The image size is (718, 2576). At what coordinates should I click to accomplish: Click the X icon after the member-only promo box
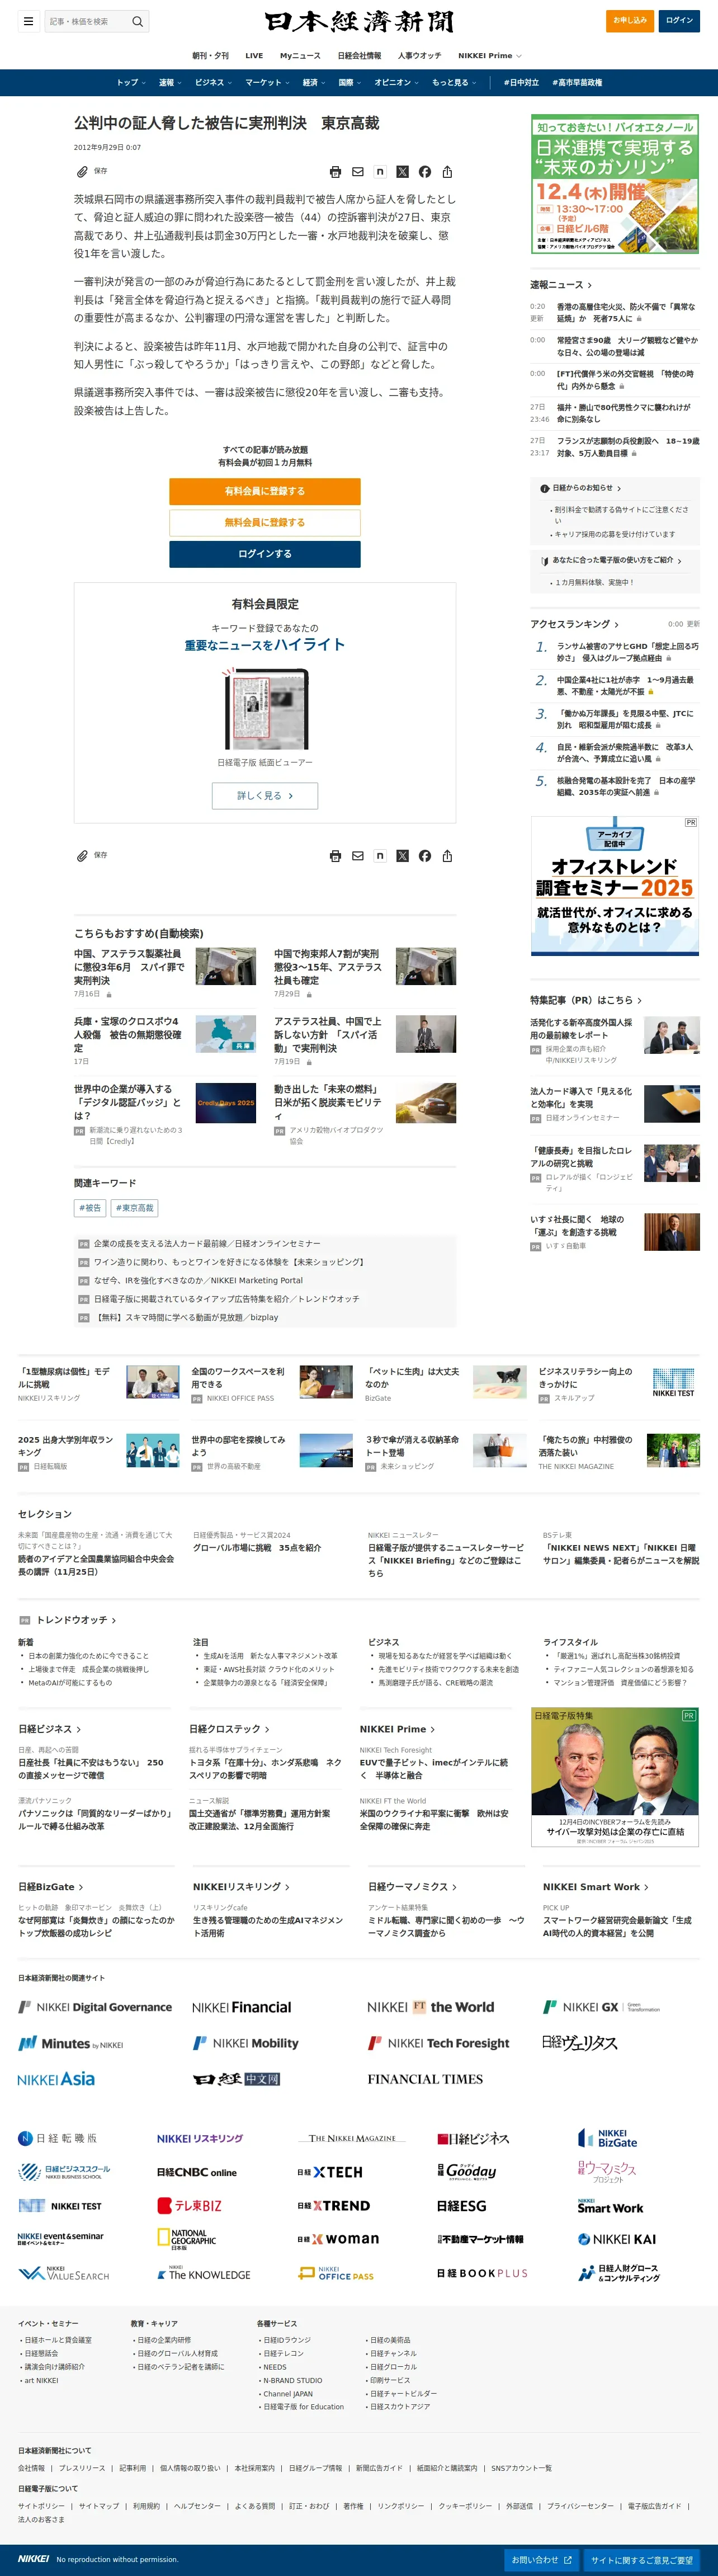402,856
